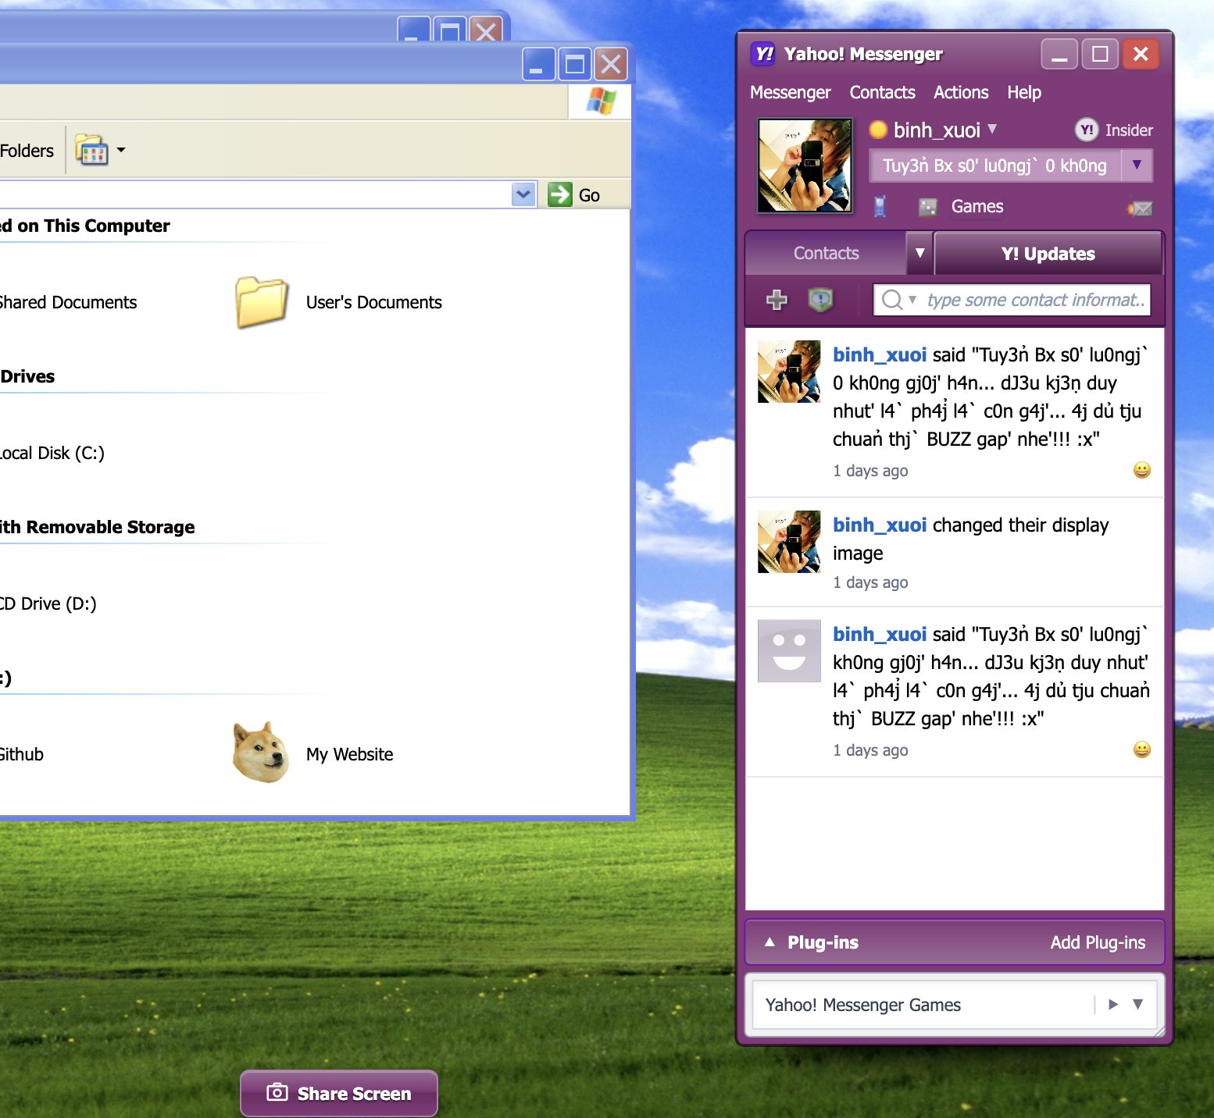Switch to the Y! Updates tab
Image resolution: width=1214 pixels, height=1118 pixels.
coord(1048,253)
